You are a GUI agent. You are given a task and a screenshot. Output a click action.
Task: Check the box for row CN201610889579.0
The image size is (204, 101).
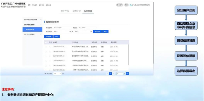(46, 65)
